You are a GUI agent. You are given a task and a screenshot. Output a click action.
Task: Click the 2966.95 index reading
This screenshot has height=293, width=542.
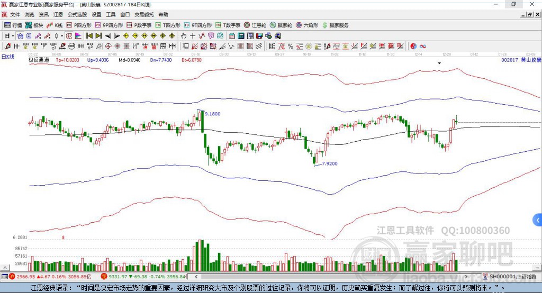25,277
